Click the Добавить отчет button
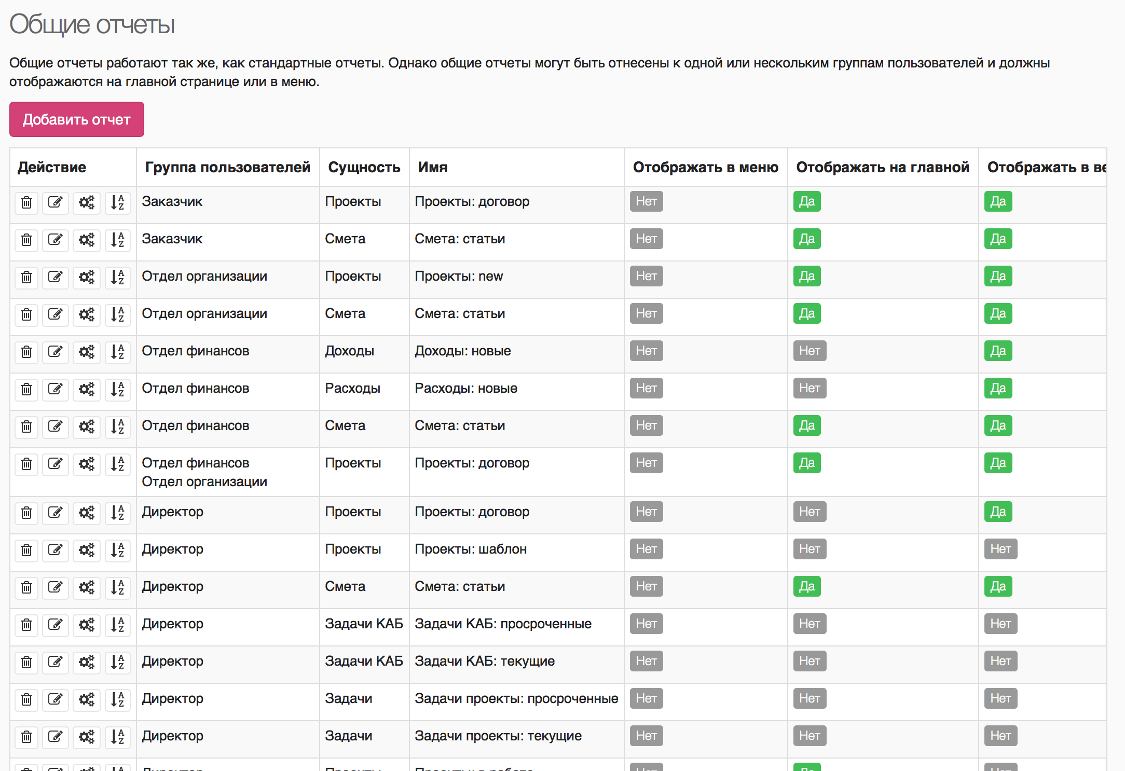The height and width of the screenshot is (771, 1125). [x=77, y=119]
